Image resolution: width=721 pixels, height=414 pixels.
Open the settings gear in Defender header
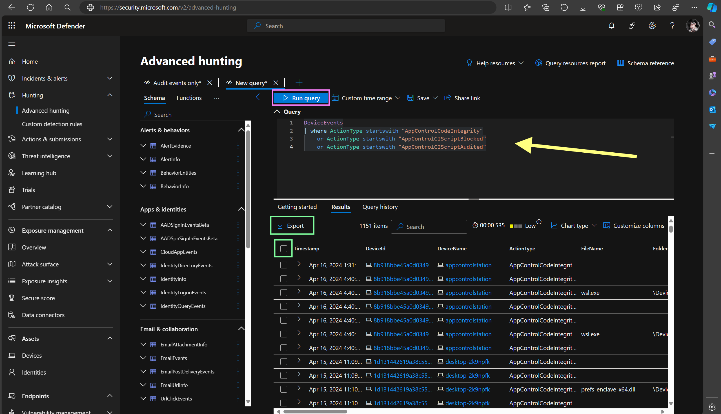(x=652, y=26)
